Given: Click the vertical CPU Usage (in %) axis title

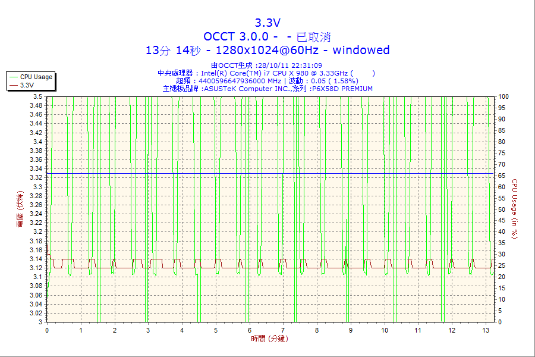Looking at the screenshot, I should [515, 209].
